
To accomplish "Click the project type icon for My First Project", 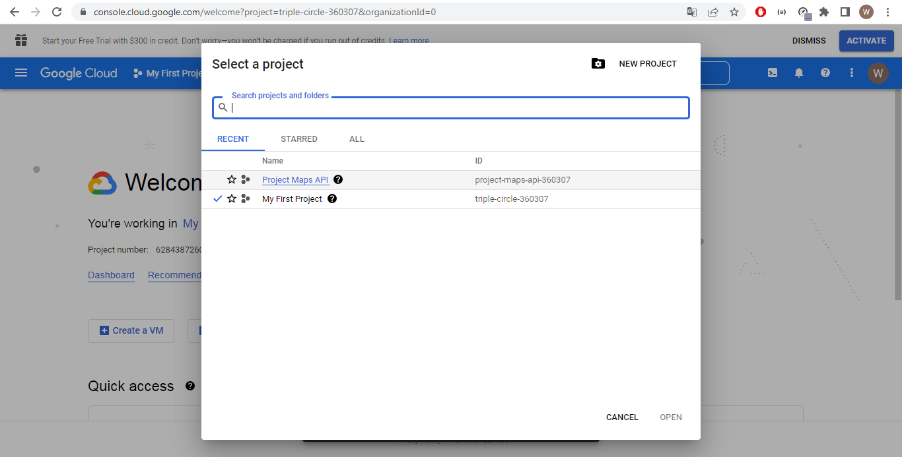I will click(246, 198).
